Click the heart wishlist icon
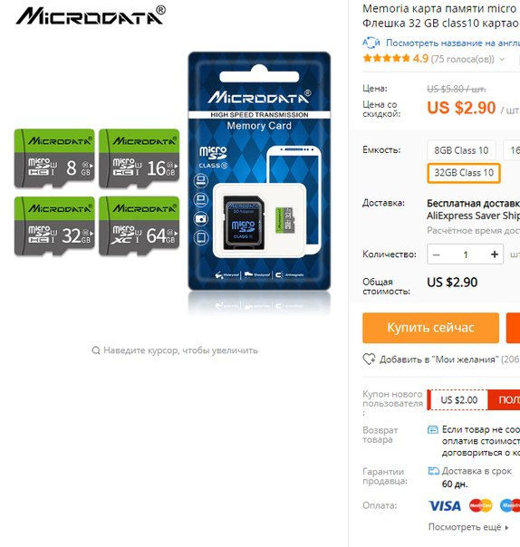The image size is (520, 547). (369, 359)
